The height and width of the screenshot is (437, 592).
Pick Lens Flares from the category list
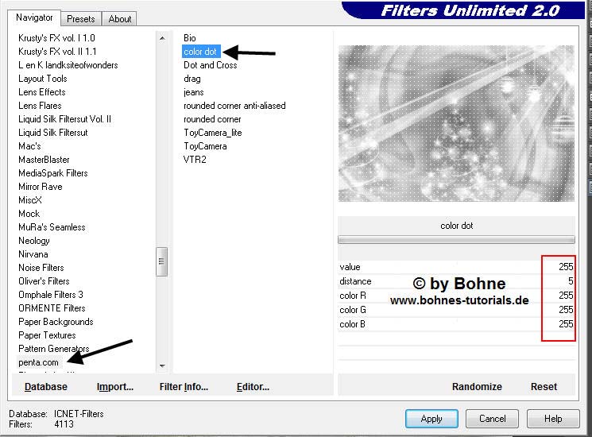[x=41, y=106]
